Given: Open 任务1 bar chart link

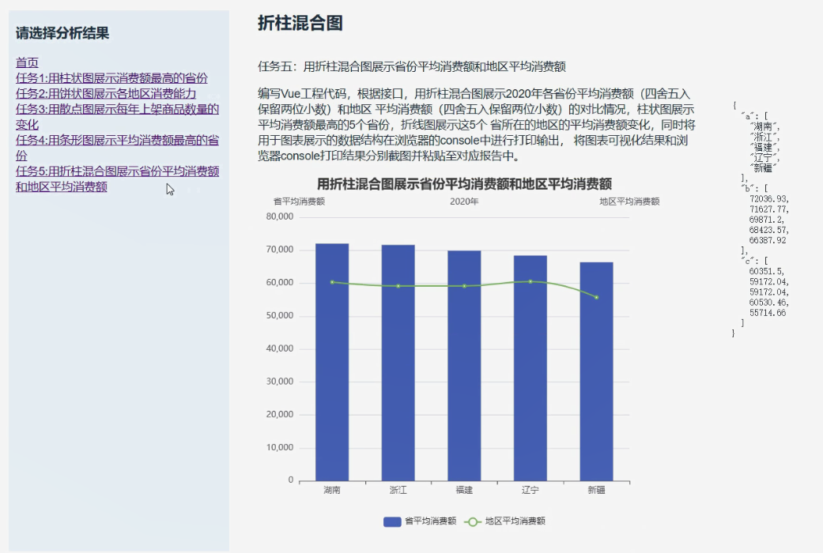Looking at the screenshot, I should (111, 77).
